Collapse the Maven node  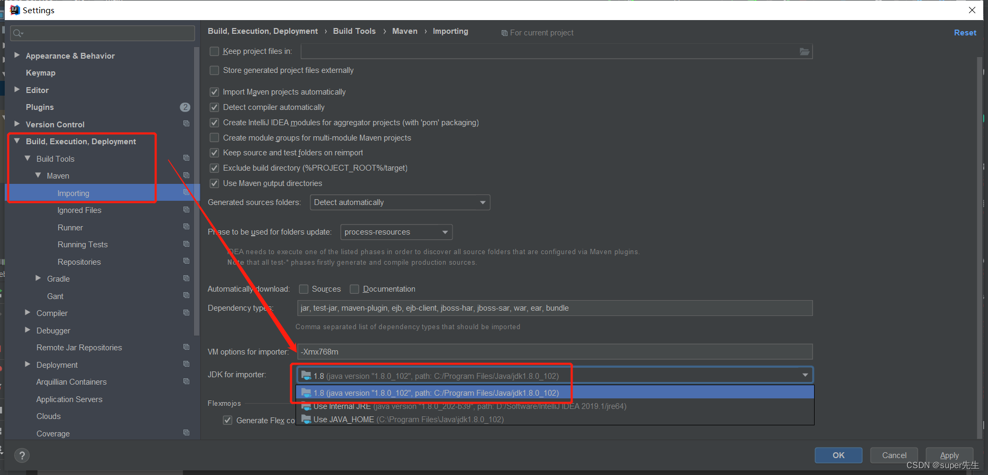[38, 175]
